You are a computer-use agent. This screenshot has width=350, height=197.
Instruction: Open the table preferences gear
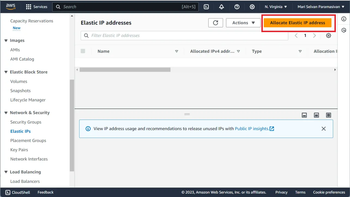[x=328, y=36]
